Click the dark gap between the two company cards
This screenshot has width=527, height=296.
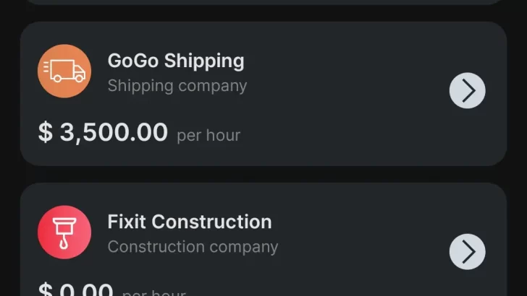pos(263,174)
